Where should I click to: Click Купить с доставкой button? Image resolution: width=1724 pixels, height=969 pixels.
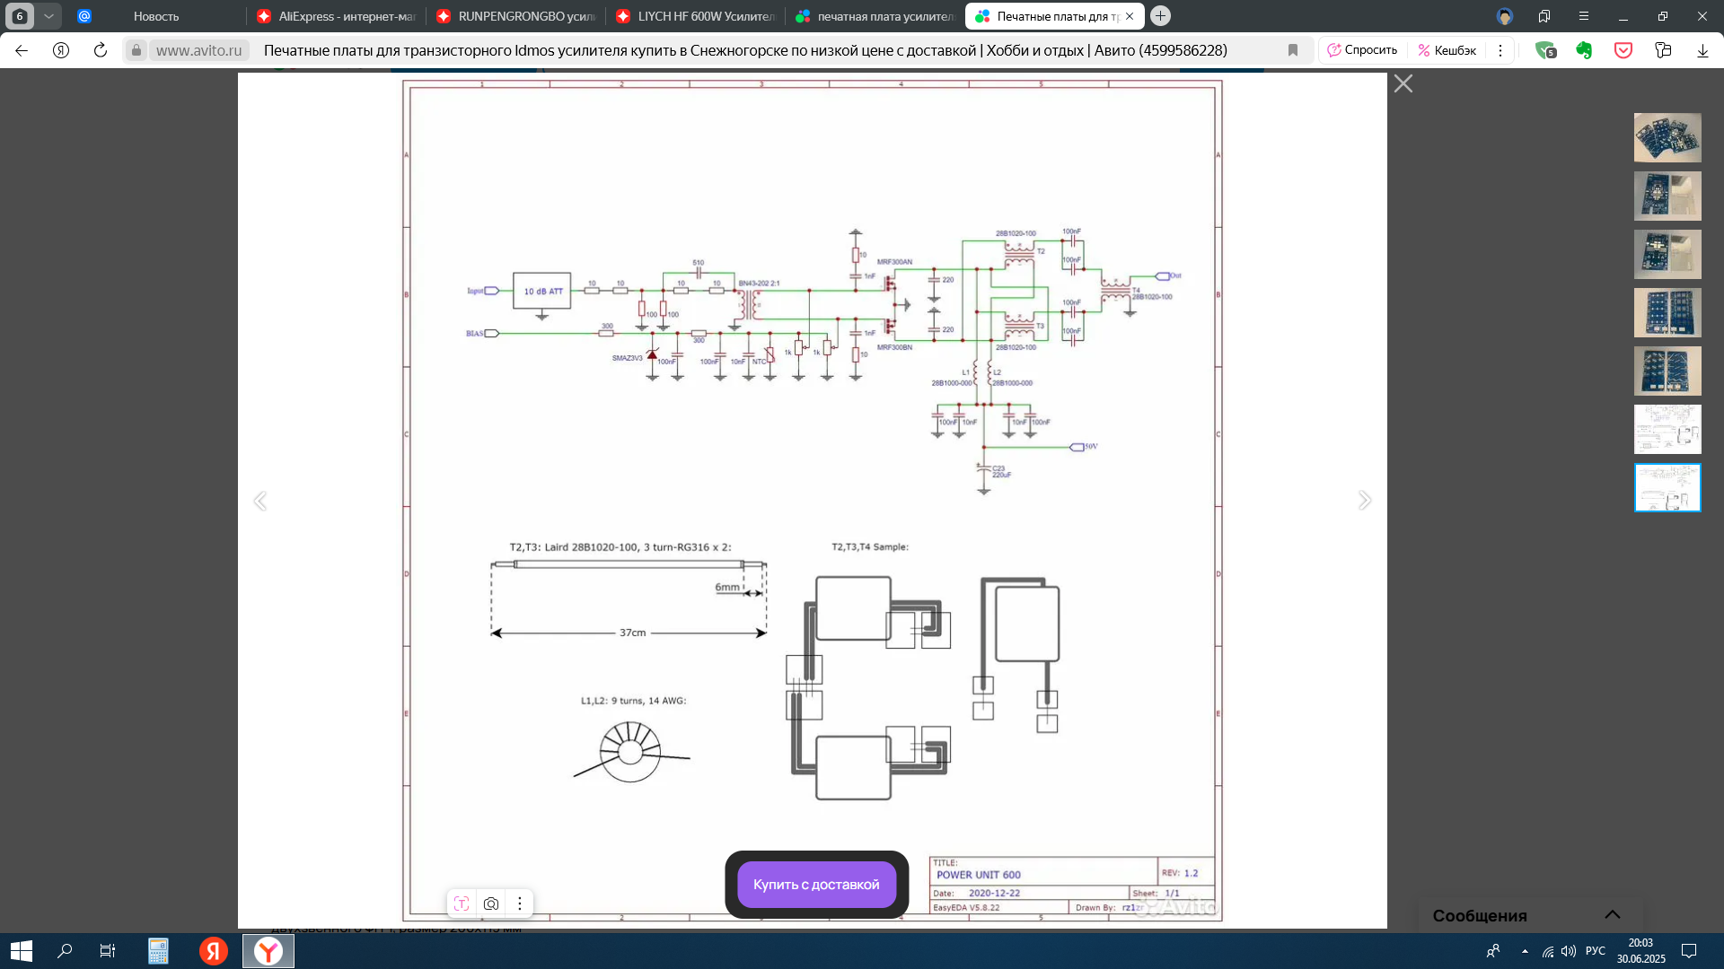816,885
